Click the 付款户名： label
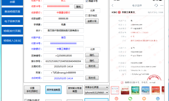169x101 pixels. [x=37, y=38]
